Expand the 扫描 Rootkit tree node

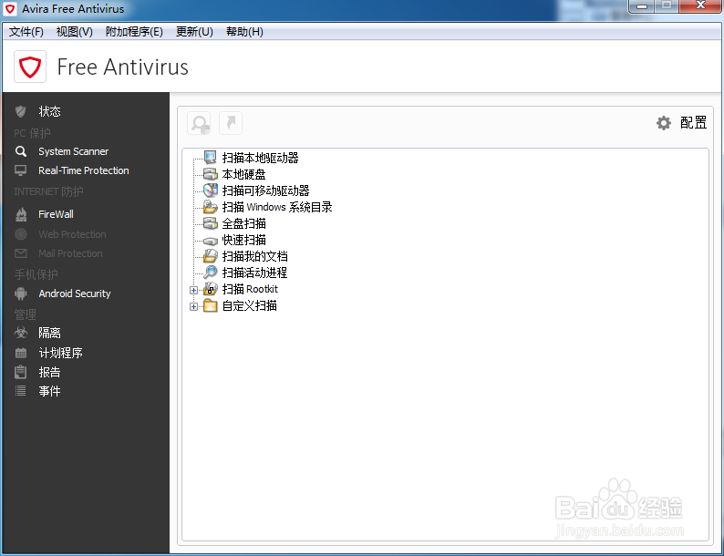tap(193, 290)
